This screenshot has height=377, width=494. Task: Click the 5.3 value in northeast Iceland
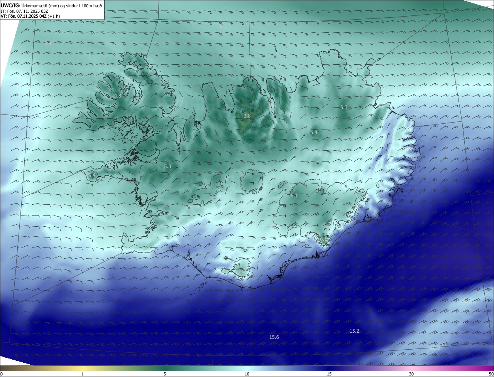coord(344,107)
